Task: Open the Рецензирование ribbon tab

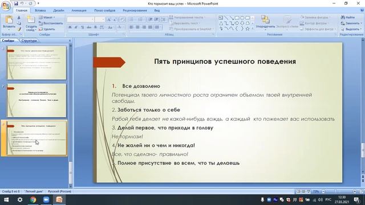Action: tap(135, 10)
